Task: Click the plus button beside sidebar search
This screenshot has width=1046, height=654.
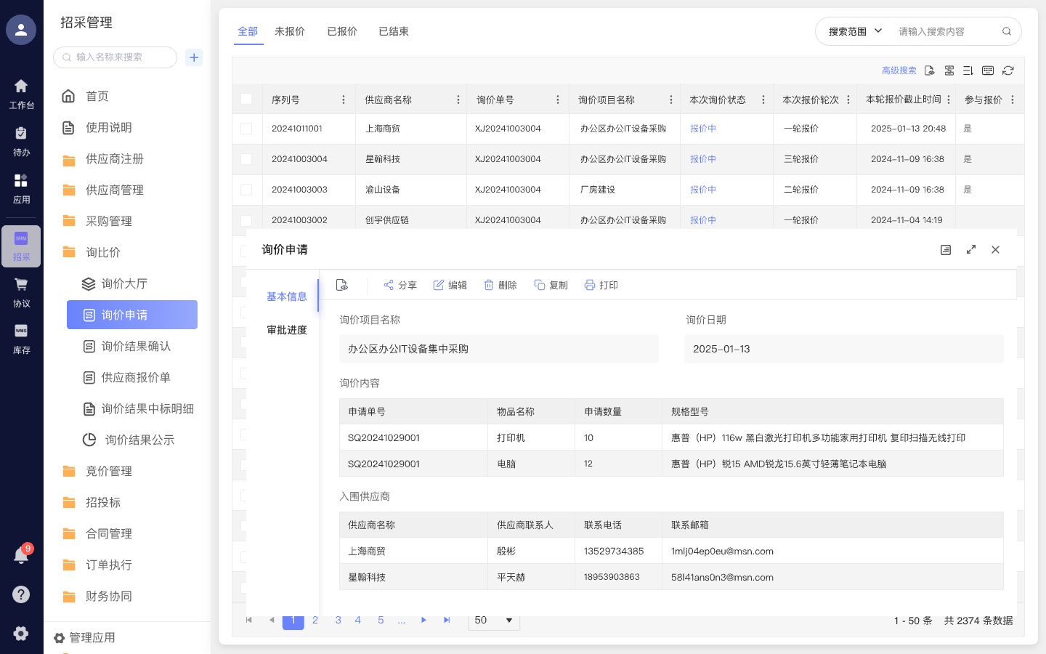Action: (x=194, y=57)
